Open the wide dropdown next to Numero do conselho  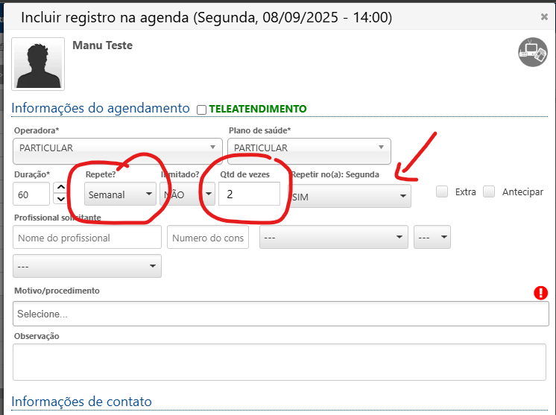pos(334,237)
